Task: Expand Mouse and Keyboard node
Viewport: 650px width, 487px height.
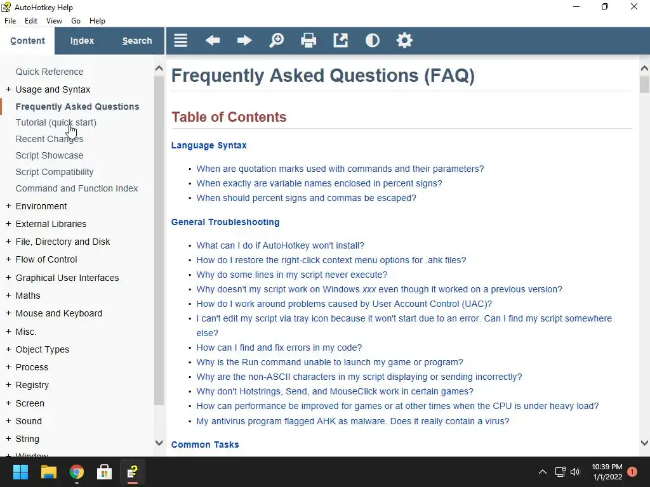Action: click(x=8, y=313)
